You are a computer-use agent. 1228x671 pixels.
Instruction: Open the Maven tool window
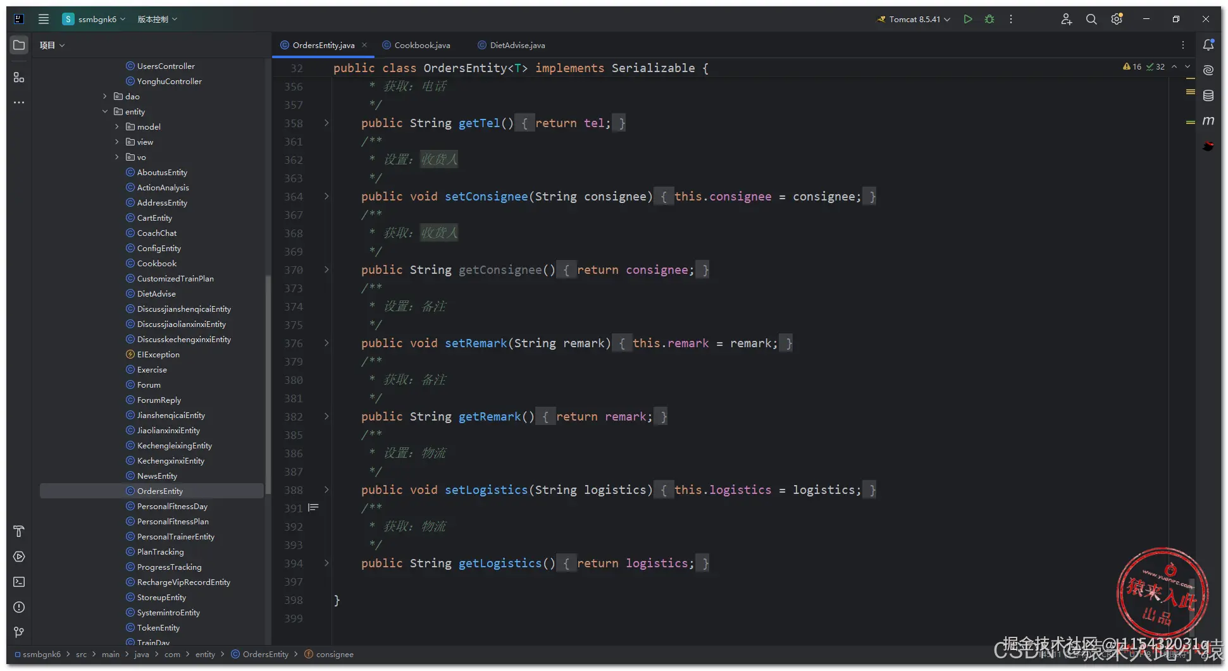coord(1208,120)
